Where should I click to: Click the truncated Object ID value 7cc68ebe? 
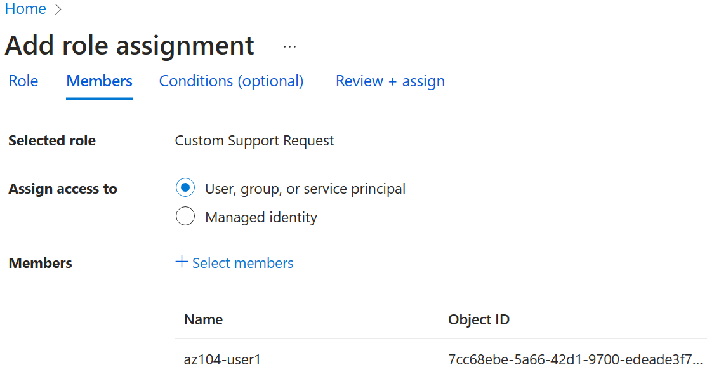575,359
